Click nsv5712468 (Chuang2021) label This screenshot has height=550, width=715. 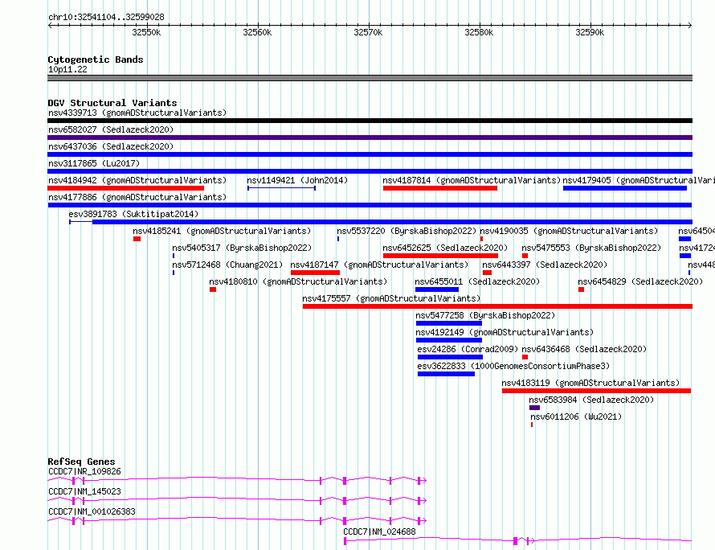(x=227, y=265)
